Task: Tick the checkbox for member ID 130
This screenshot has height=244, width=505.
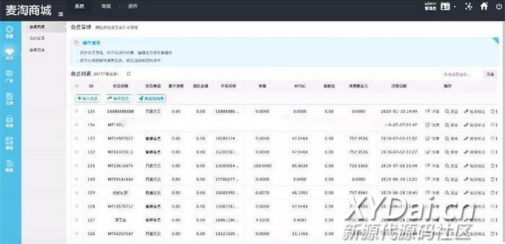Action: click(76, 179)
